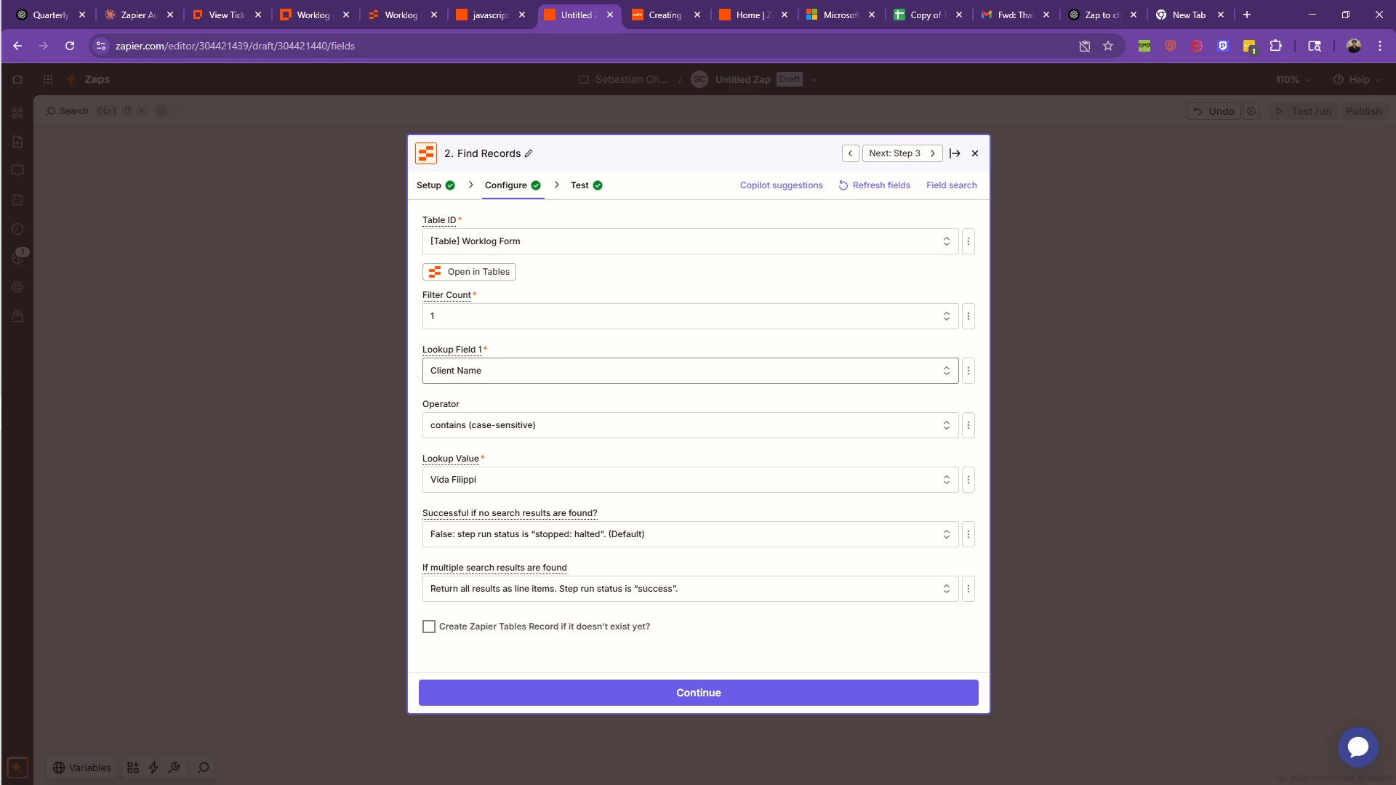Open the Setup tab
1396x785 pixels.
[436, 185]
